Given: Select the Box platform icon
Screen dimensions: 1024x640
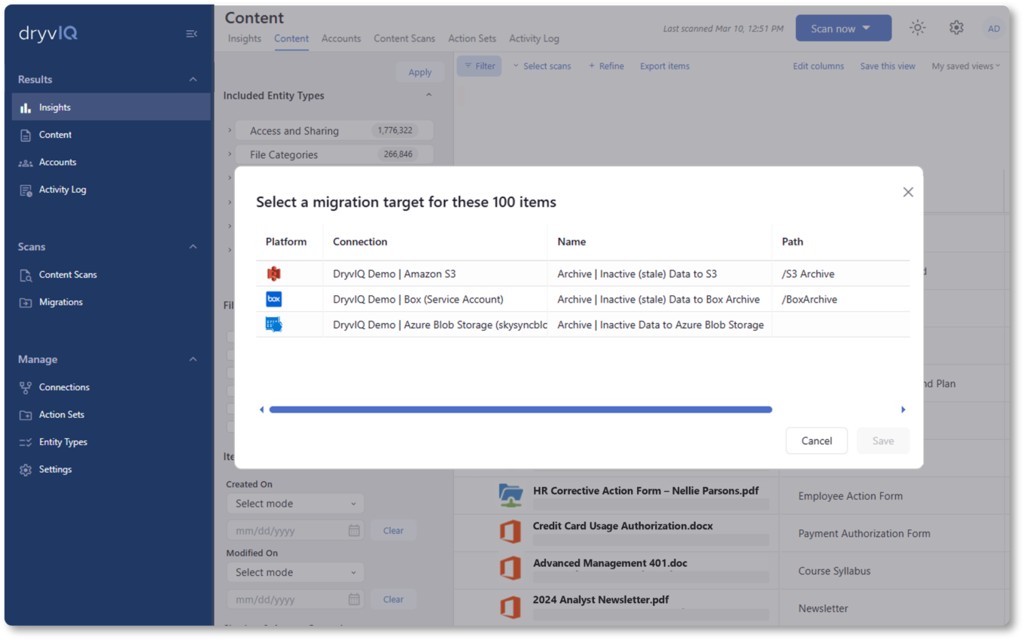Looking at the screenshot, I should pos(274,299).
